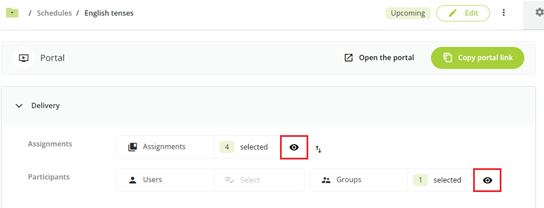View selected assignments via eye icon
This screenshot has width=544, height=208.
coord(294,147)
